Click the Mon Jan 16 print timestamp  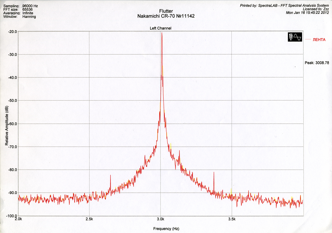pyautogui.click(x=307, y=13)
